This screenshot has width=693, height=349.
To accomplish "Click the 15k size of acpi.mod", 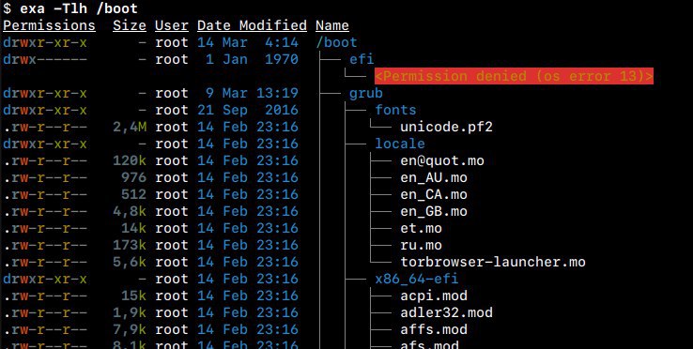I will click(x=133, y=296).
